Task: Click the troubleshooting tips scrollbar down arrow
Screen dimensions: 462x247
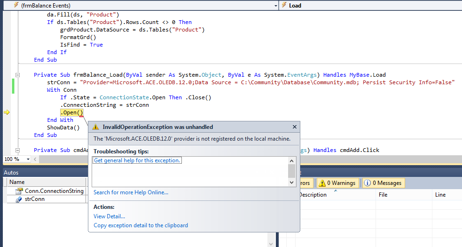Action: (291, 183)
